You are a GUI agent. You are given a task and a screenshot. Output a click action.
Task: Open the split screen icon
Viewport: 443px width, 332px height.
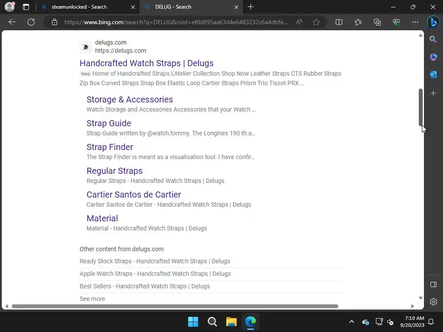pyautogui.click(x=339, y=22)
